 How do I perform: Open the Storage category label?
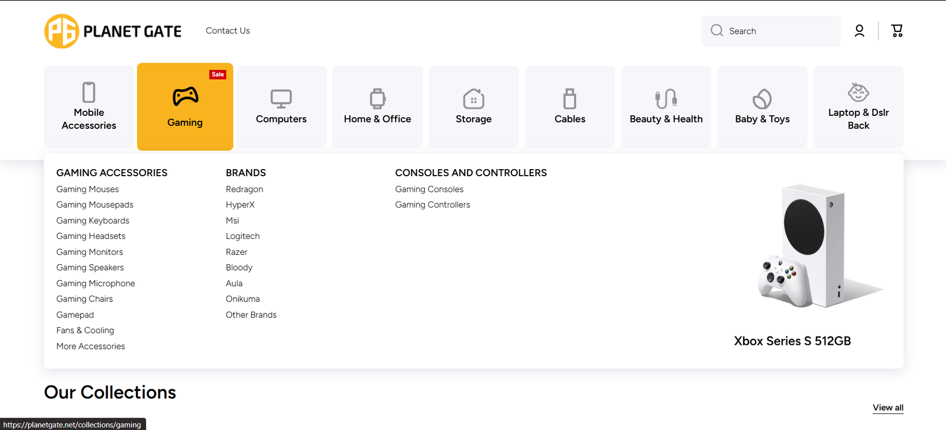474,119
